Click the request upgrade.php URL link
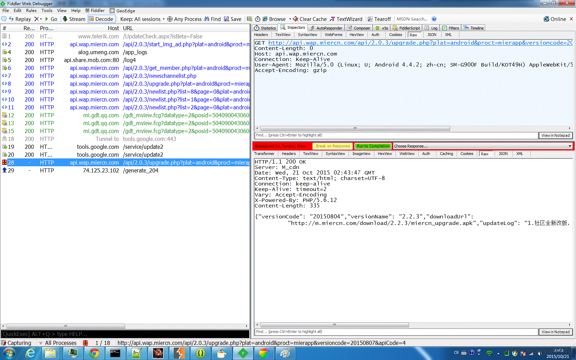Screen dimensions: 576x360 pos(420,43)
